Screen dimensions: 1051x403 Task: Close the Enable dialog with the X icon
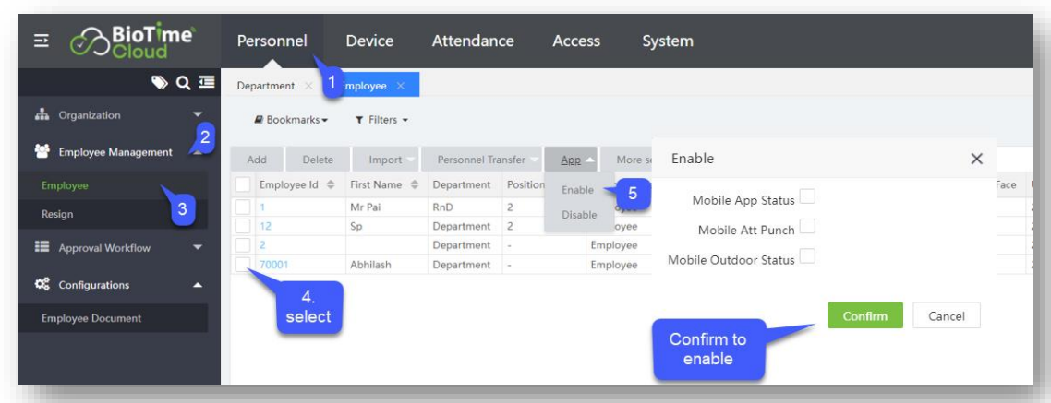[976, 159]
